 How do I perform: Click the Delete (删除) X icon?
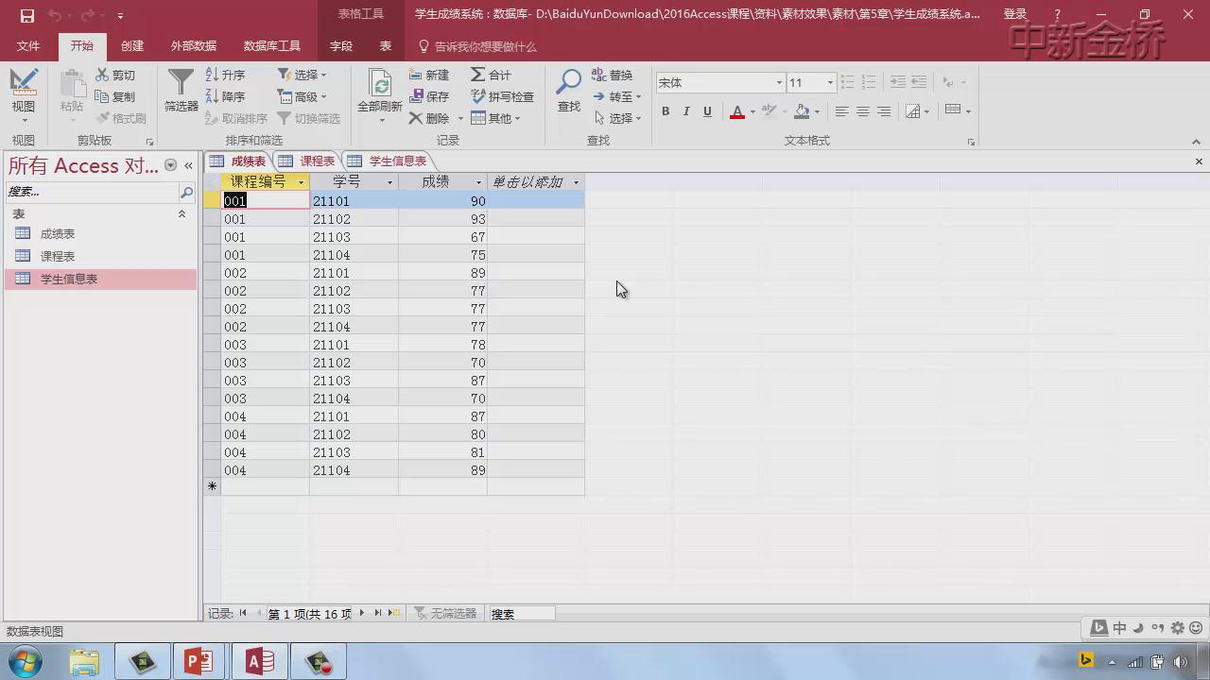[x=416, y=118]
